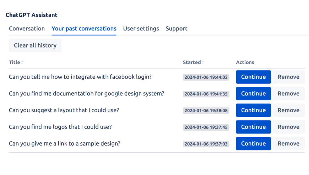Open the Your past conversations tab

click(84, 29)
